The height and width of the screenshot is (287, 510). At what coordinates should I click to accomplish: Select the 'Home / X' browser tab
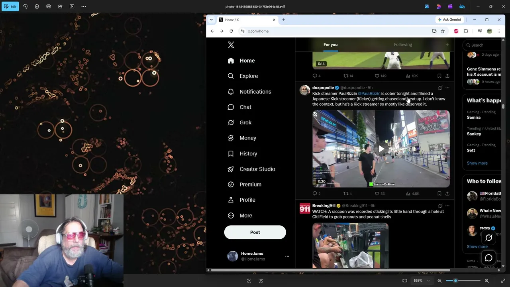click(x=247, y=20)
